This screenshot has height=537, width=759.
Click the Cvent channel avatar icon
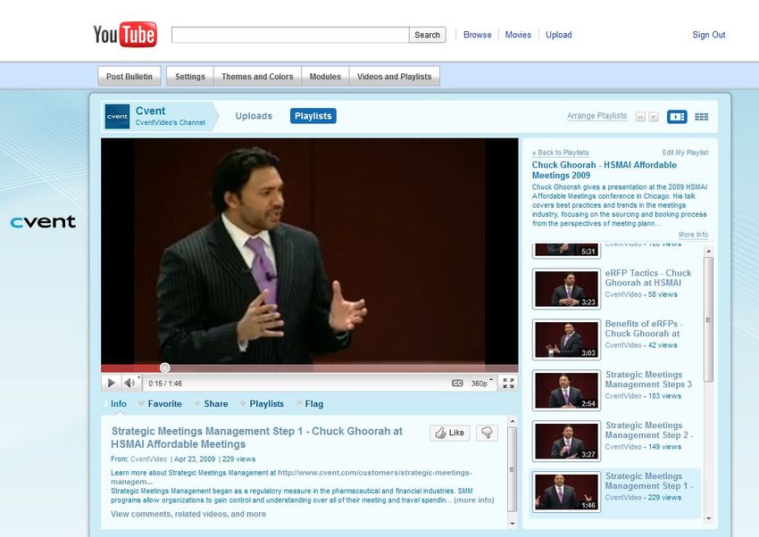pos(117,116)
